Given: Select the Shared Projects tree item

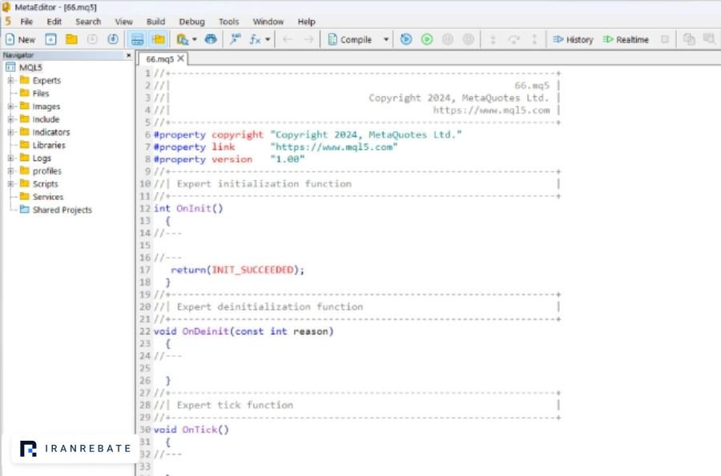Looking at the screenshot, I should click(x=62, y=210).
